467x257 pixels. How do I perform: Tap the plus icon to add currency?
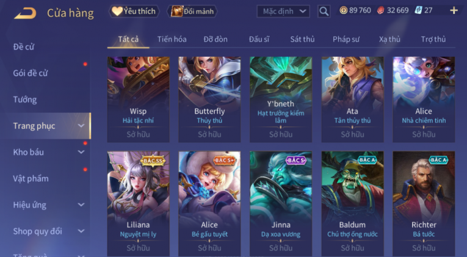pyautogui.click(x=454, y=11)
